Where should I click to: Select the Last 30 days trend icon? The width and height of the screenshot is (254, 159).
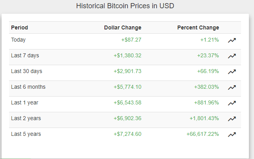232,71
